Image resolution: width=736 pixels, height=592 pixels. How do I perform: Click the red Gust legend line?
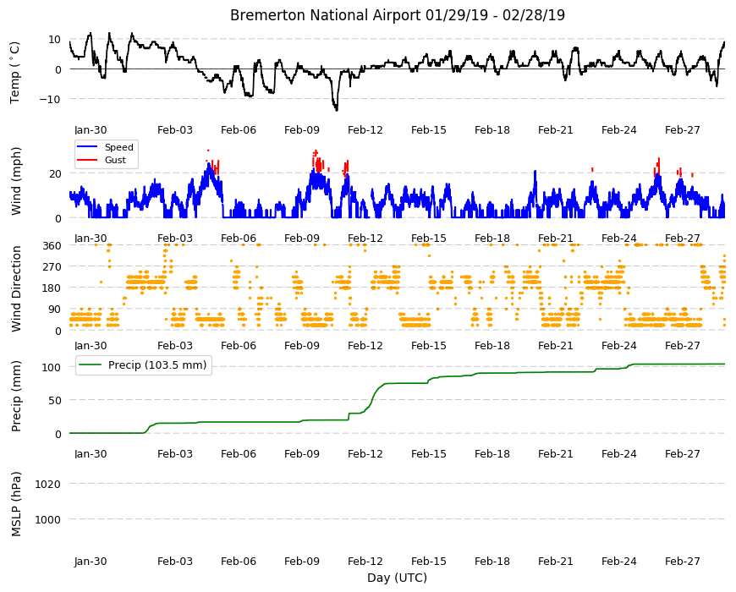coord(87,160)
